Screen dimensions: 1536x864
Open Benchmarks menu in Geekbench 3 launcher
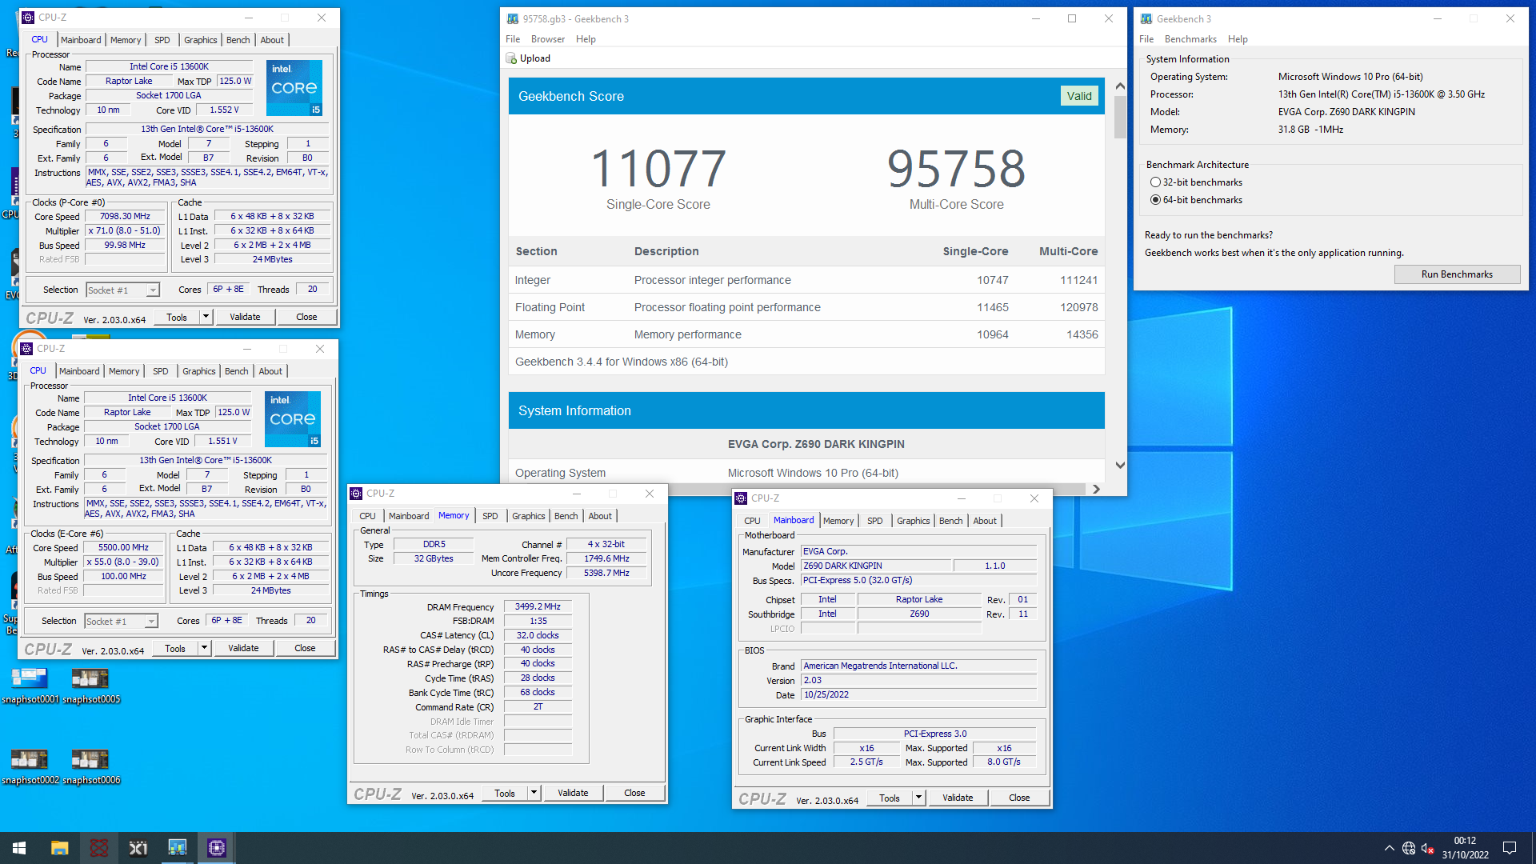tap(1190, 39)
